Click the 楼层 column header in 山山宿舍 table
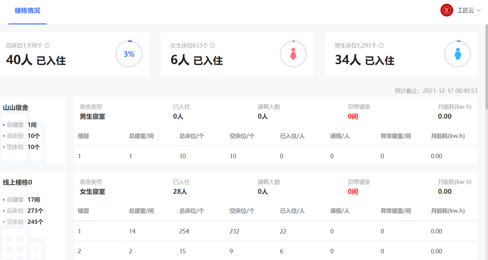This screenshot has width=488, height=260. (83, 136)
